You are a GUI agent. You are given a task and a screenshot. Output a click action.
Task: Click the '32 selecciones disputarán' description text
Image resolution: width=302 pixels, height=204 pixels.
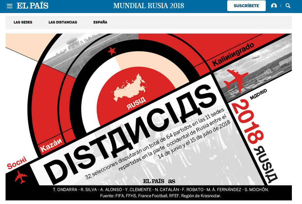tap(158, 144)
